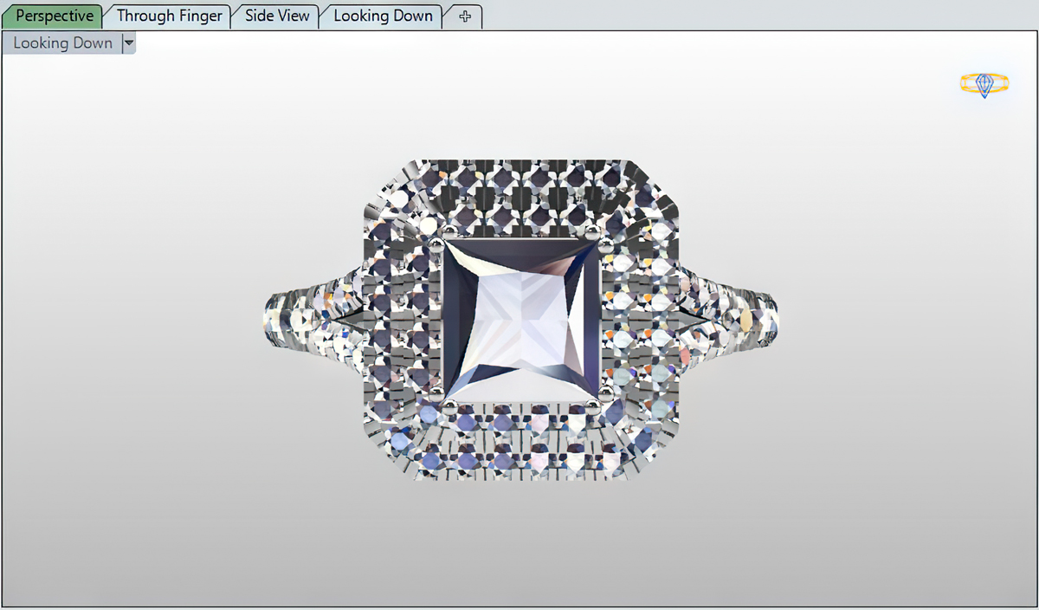Select the bottom-right prong of center stone
This screenshot has height=610, width=1039.
(x=594, y=404)
